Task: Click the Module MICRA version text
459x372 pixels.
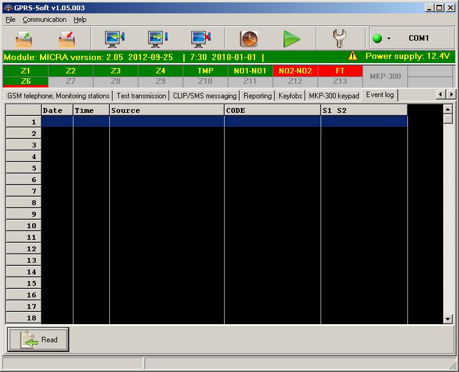Action: [89, 57]
